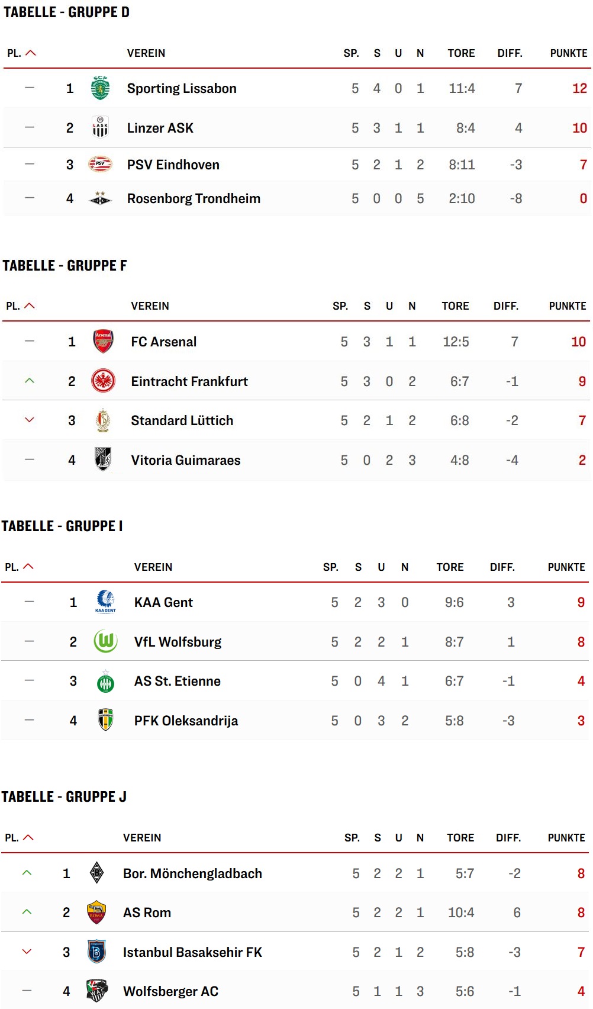Click the Vitoria Guimaraes club crest
Screen dimensions: 593x1009
point(104,459)
